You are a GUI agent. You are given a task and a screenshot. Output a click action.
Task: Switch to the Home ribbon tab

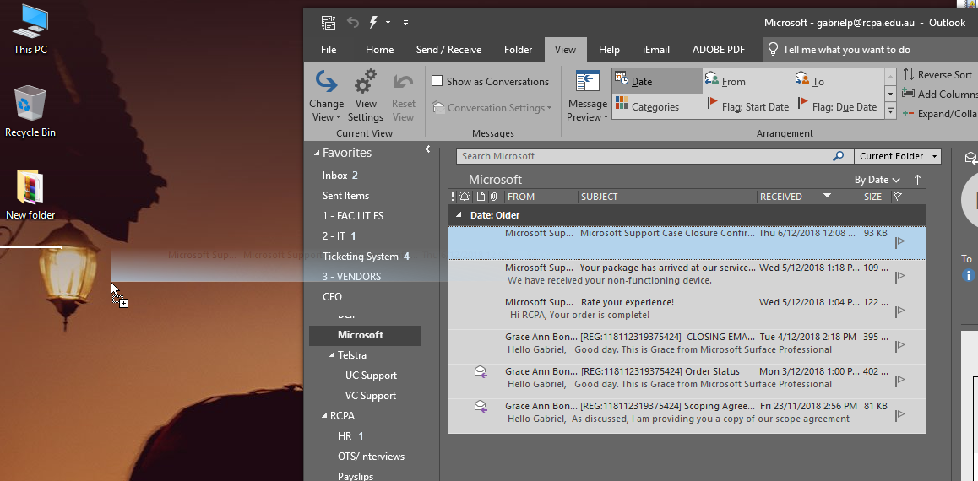tap(379, 50)
